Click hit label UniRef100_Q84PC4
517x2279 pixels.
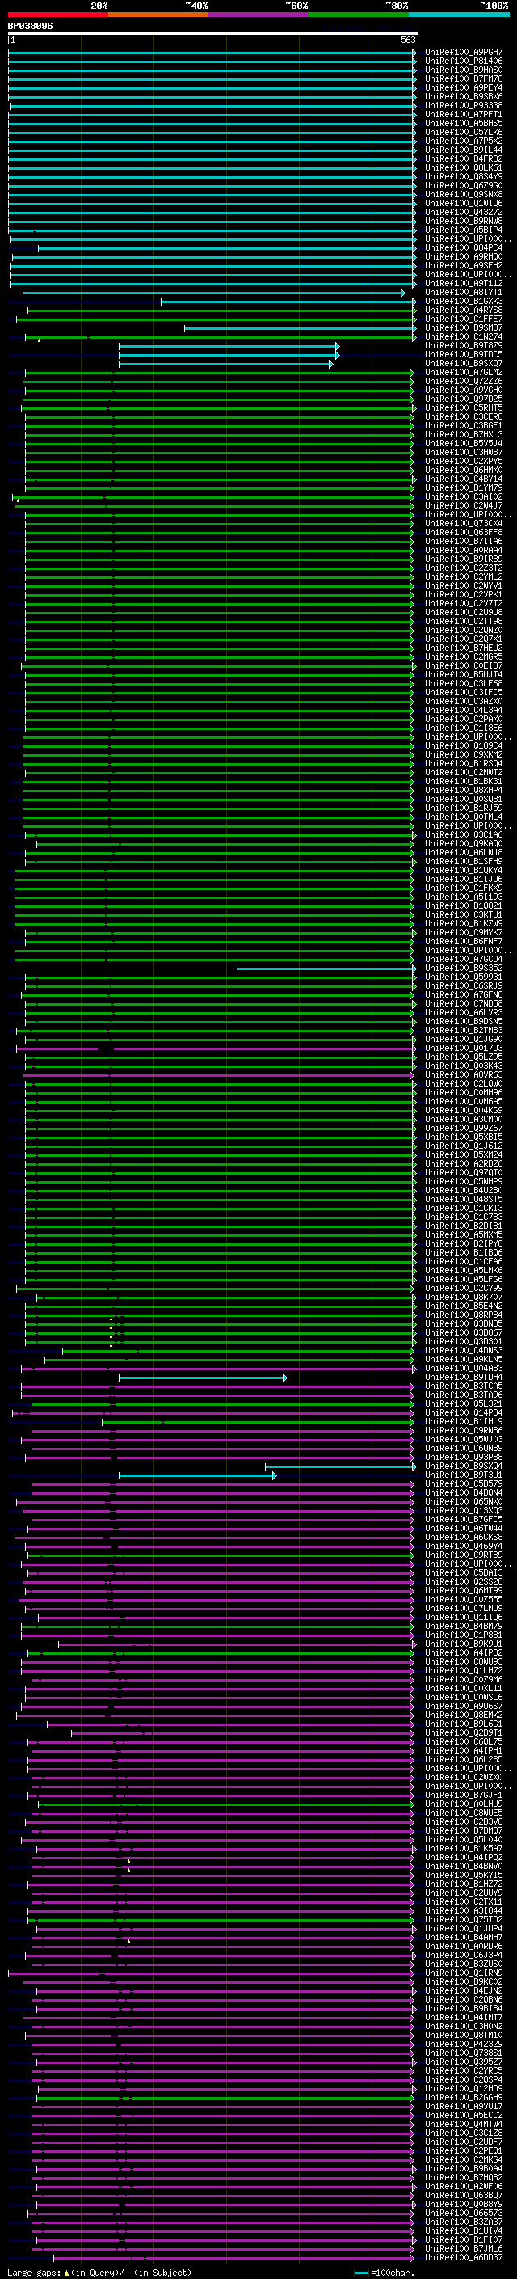464,247
